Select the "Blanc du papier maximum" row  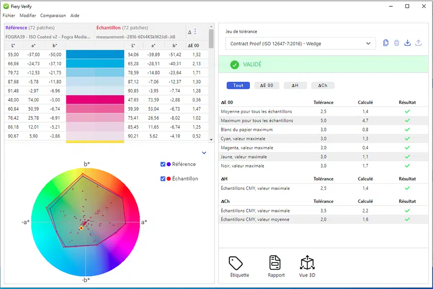coord(324,130)
